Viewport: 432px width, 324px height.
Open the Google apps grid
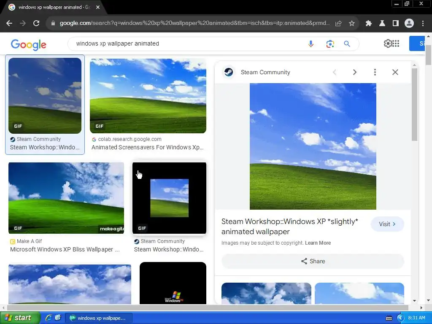tap(396, 43)
